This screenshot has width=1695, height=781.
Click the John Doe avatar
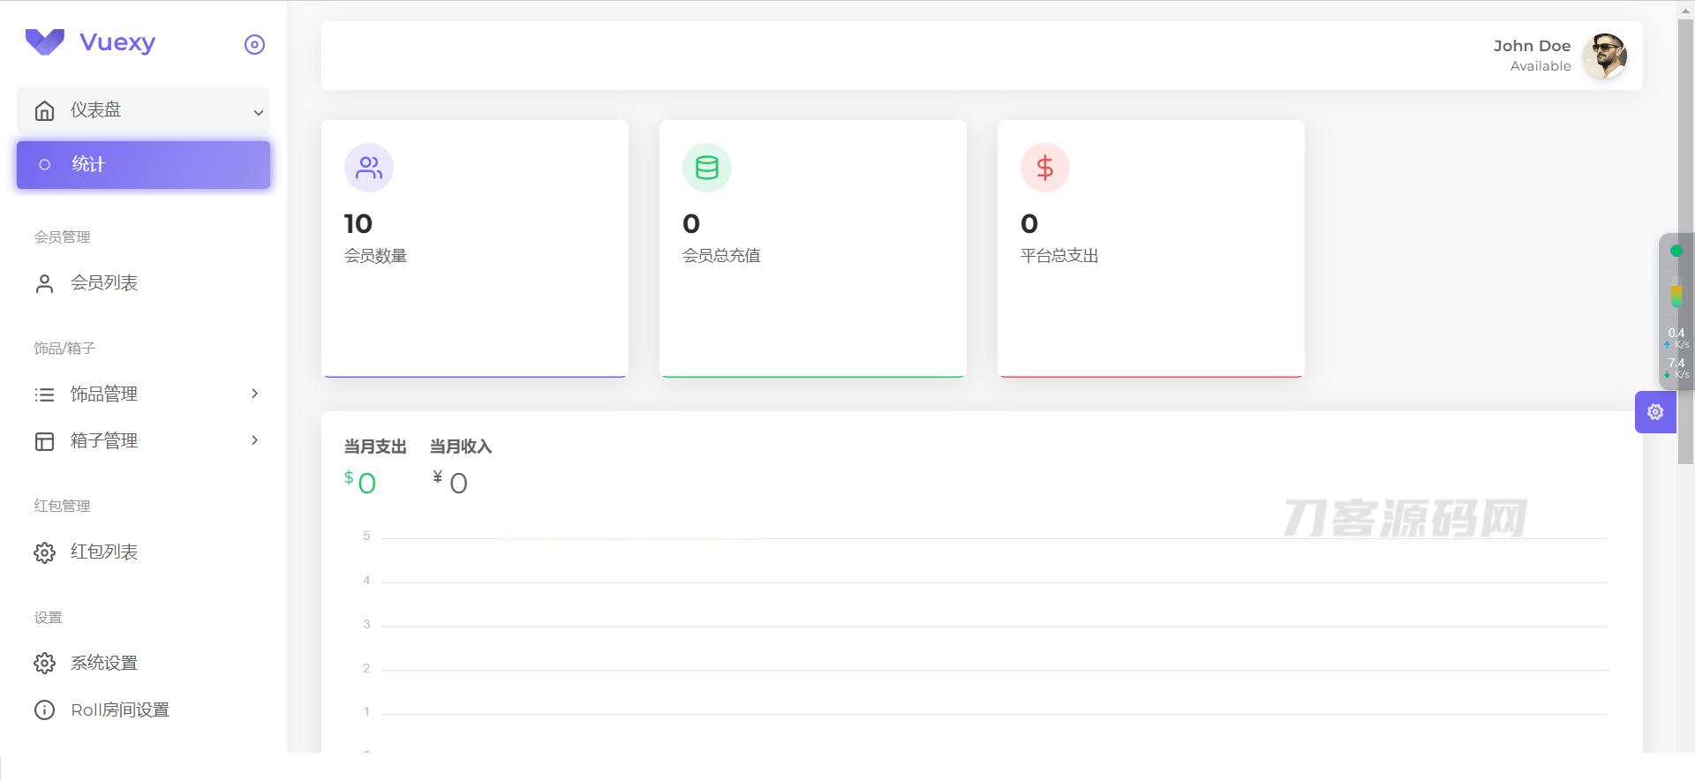[1605, 56]
